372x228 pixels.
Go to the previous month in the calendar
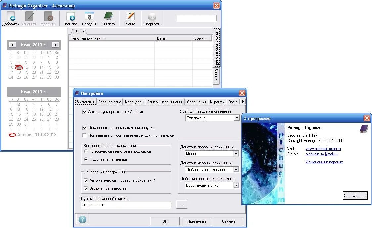pos(12,45)
